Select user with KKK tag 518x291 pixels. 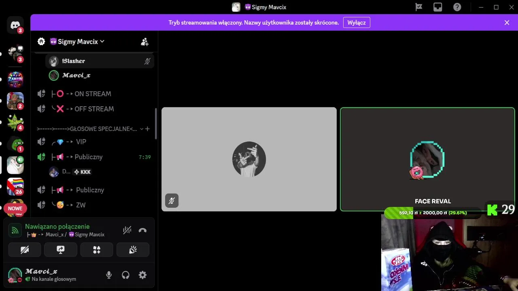click(100, 172)
